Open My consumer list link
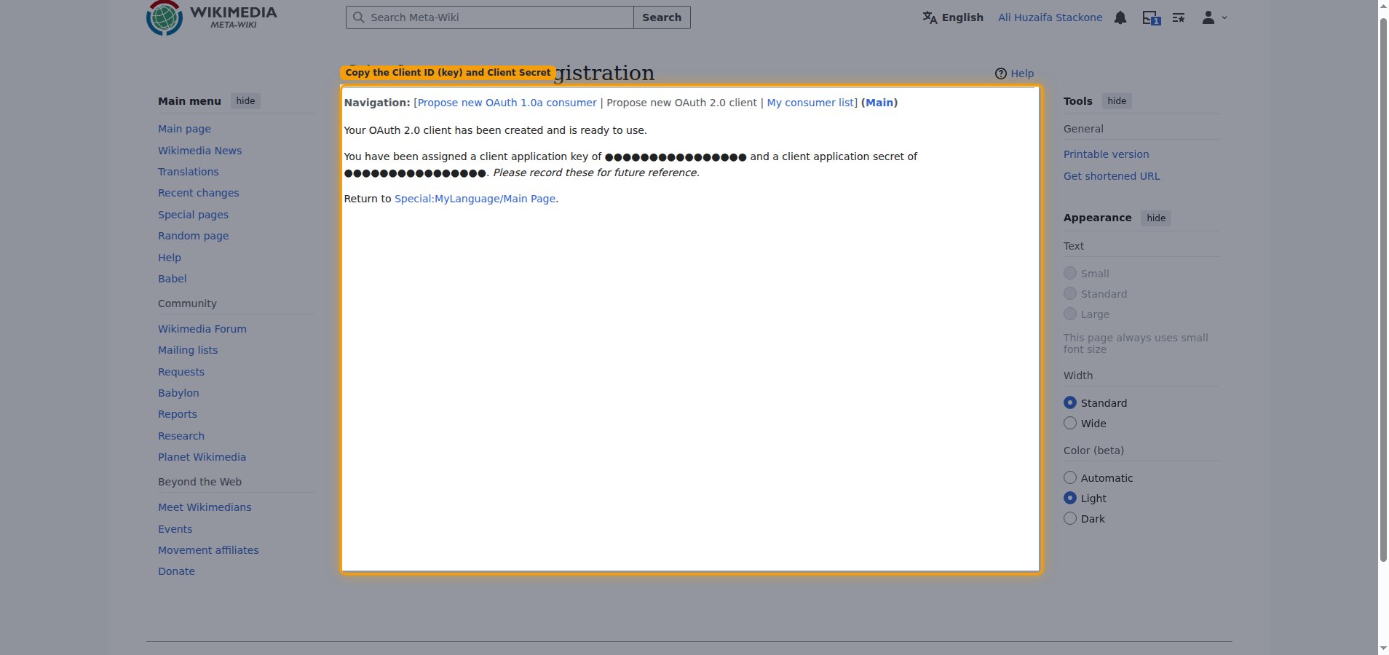 pos(810,103)
